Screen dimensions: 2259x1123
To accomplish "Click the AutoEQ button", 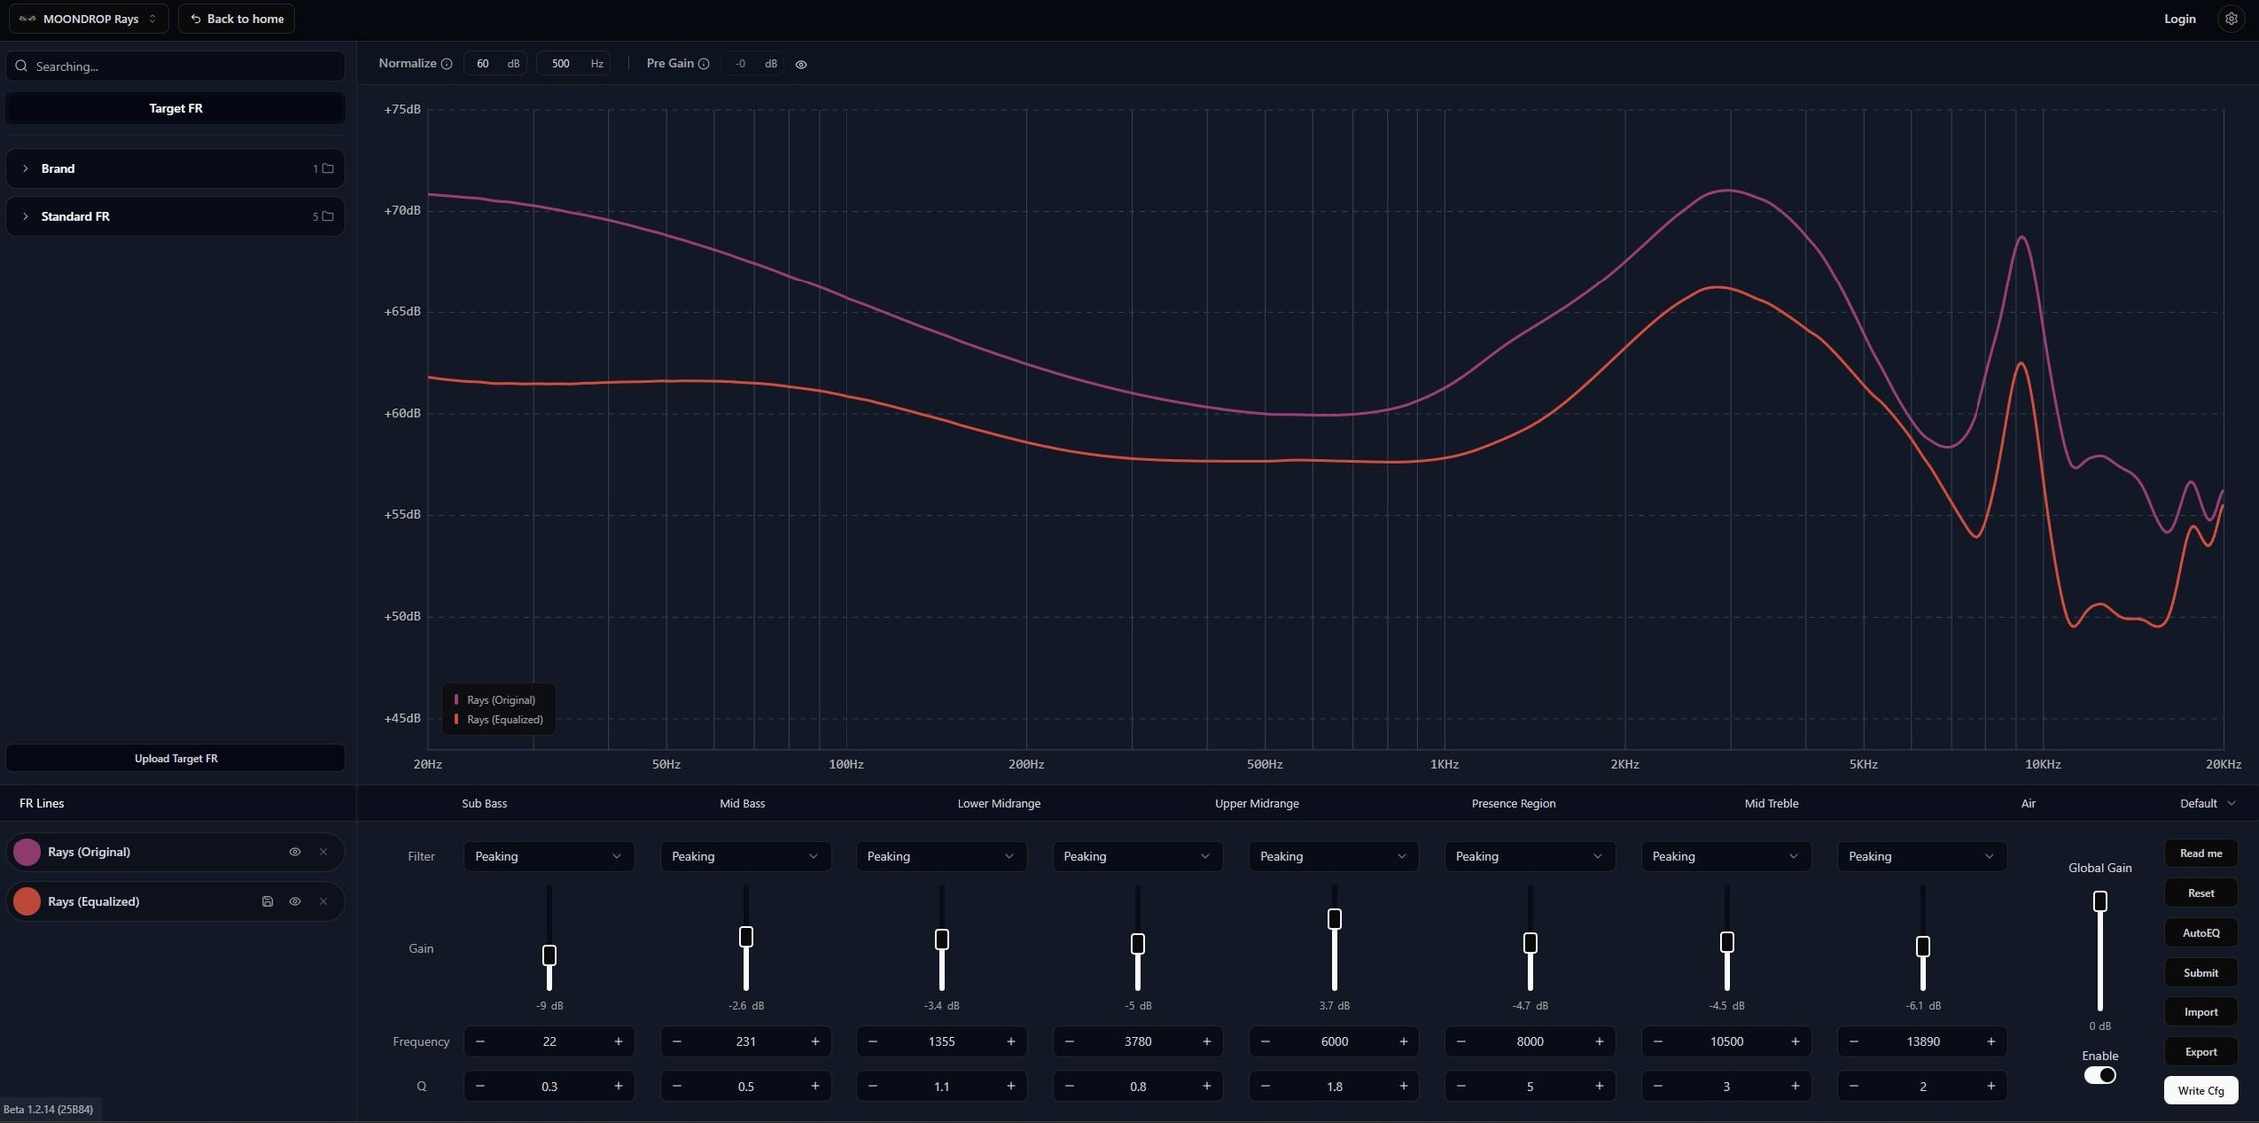I will 2200,933.
